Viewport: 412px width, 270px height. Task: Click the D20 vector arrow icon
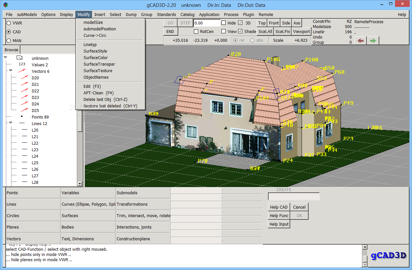pyautogui.click(x=25, y=78)
